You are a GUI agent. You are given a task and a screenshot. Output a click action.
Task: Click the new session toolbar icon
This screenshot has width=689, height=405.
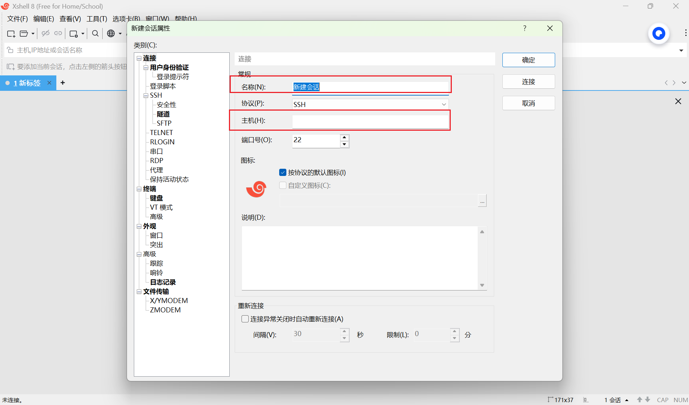[x=11, y=34]
